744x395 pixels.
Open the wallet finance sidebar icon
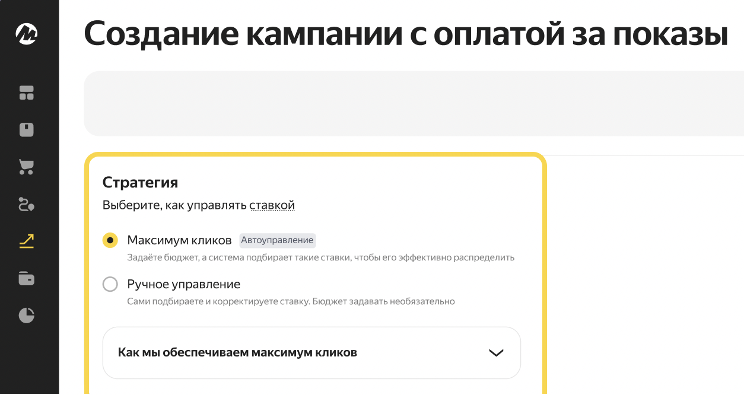[27, 278]
